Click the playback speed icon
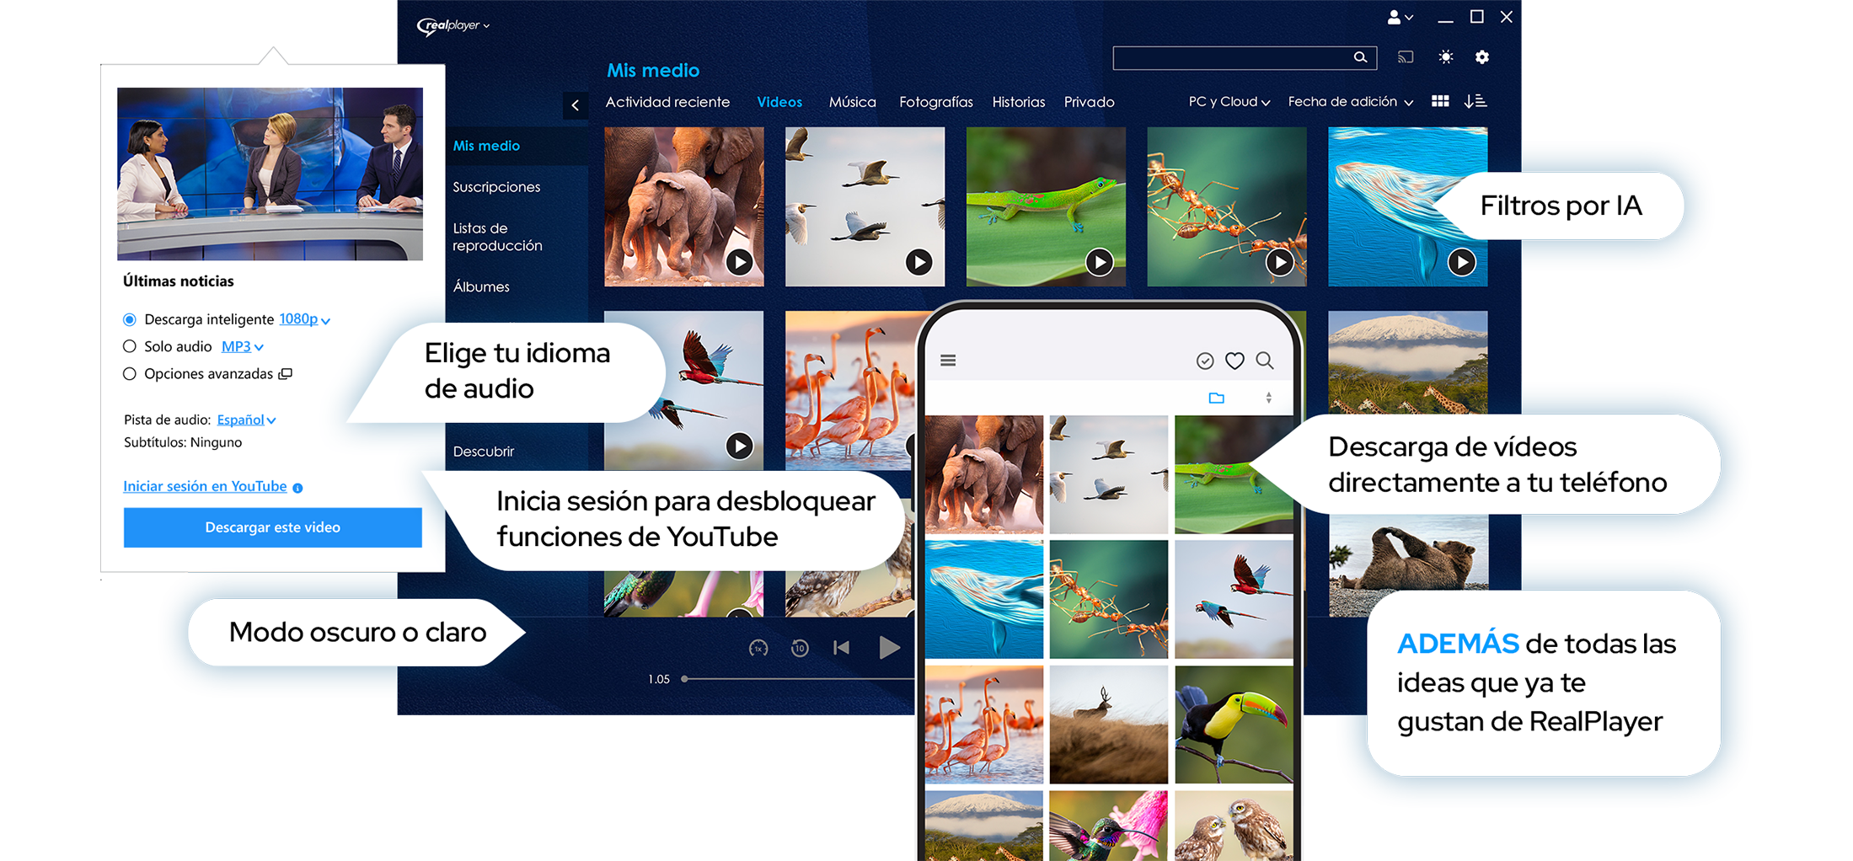 pos(758,648)
